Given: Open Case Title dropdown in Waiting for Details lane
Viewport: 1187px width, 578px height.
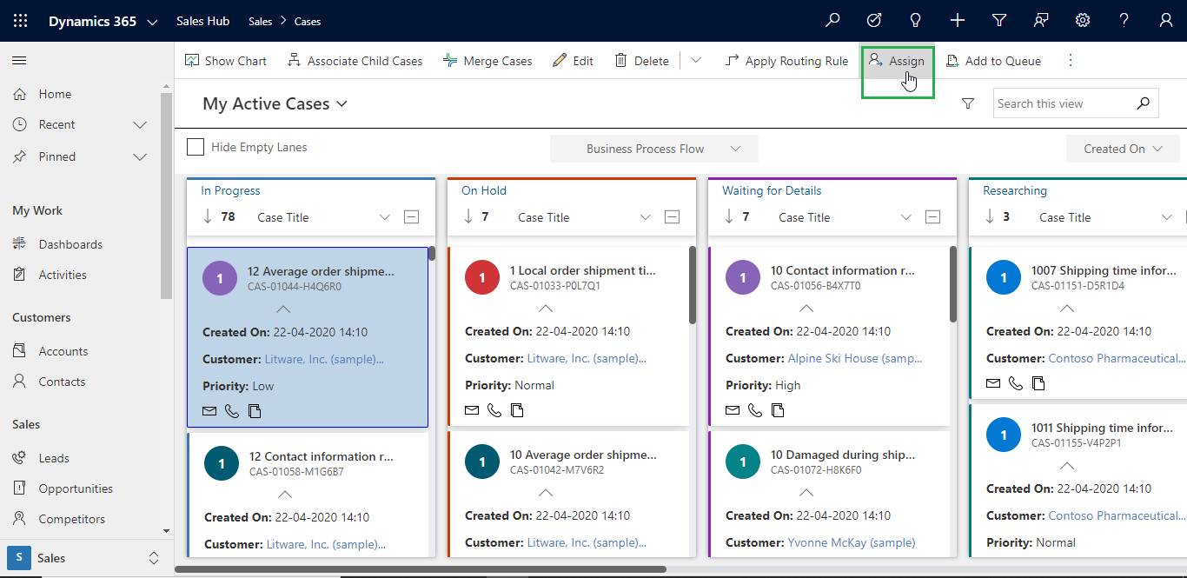Looking at the screenshot, I should pos(907,217).
